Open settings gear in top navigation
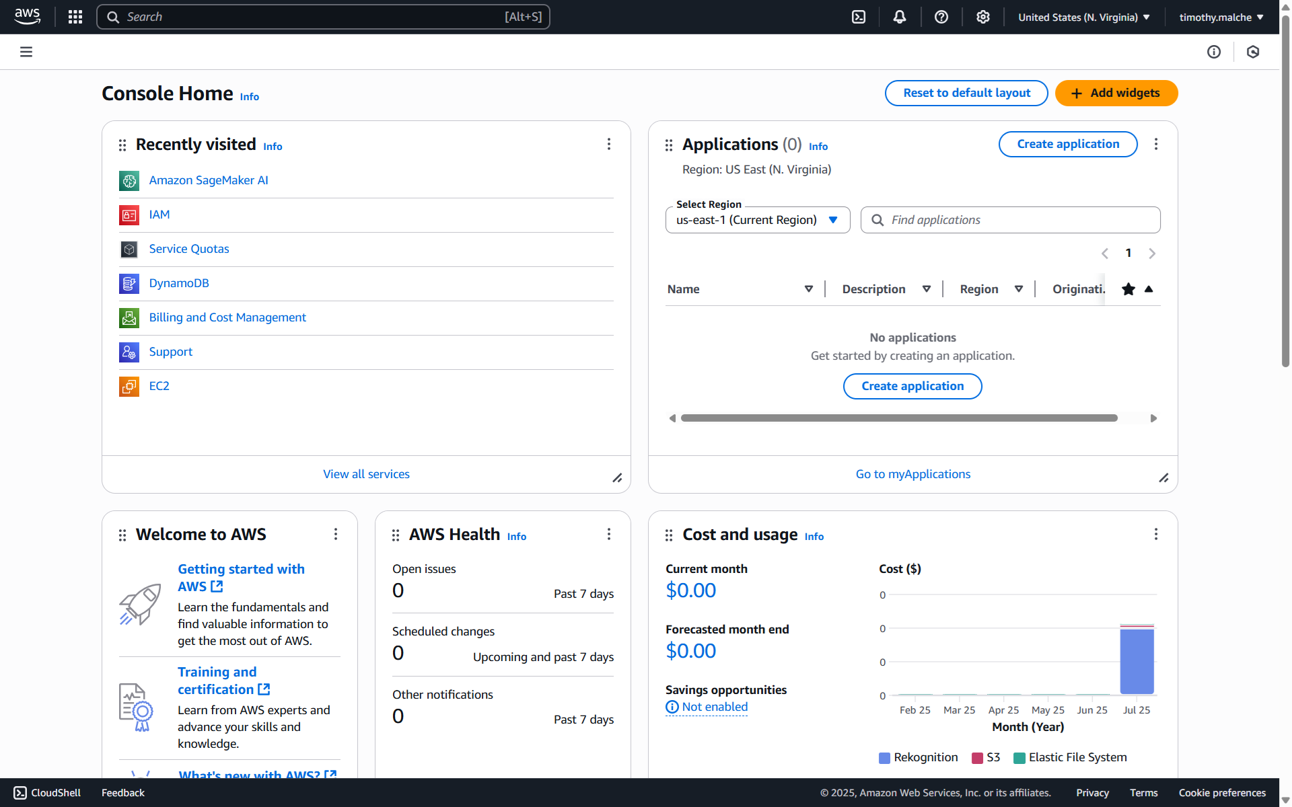This screenshot has width=1292, height=807. (983, 17)
